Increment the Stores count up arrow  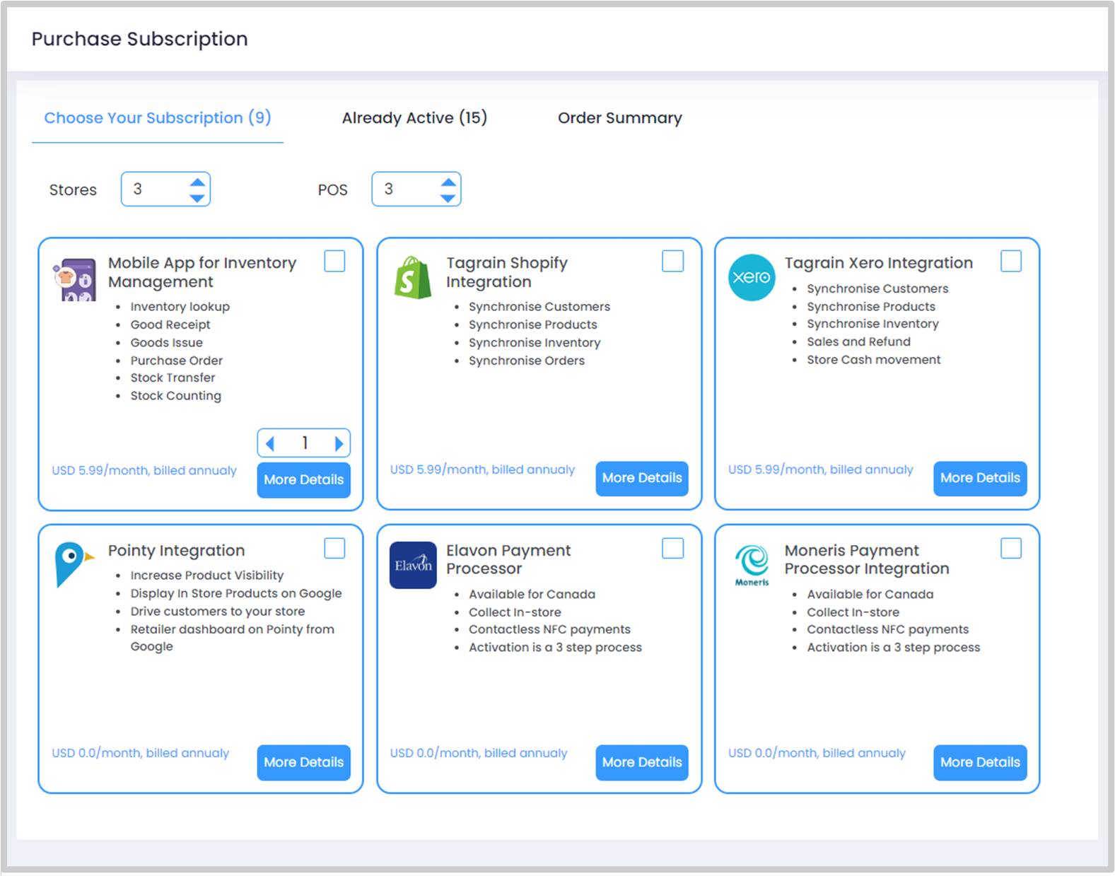click(197, 182)
